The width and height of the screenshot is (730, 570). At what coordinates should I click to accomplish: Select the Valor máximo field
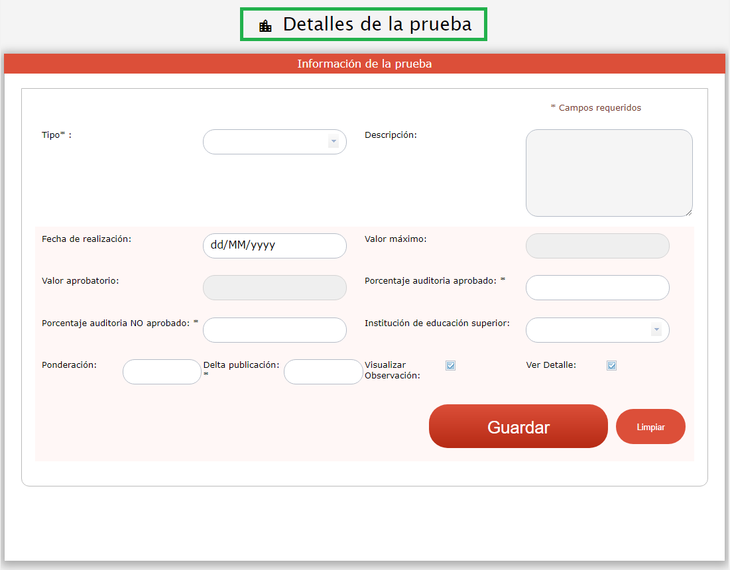pos(597,246)
